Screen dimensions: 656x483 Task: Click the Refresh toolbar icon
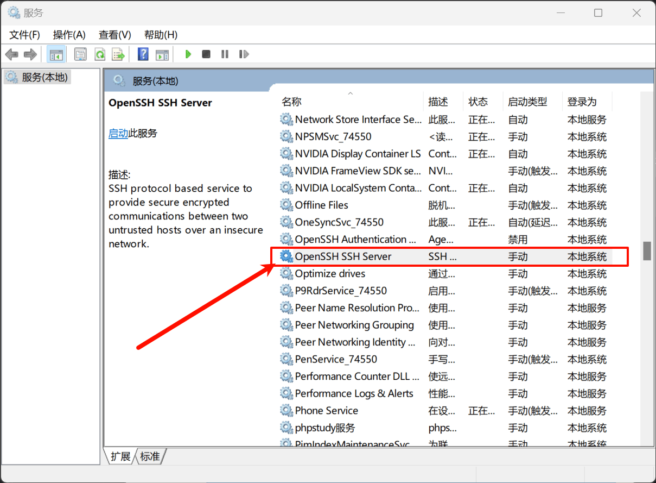(x=100, y=54)
